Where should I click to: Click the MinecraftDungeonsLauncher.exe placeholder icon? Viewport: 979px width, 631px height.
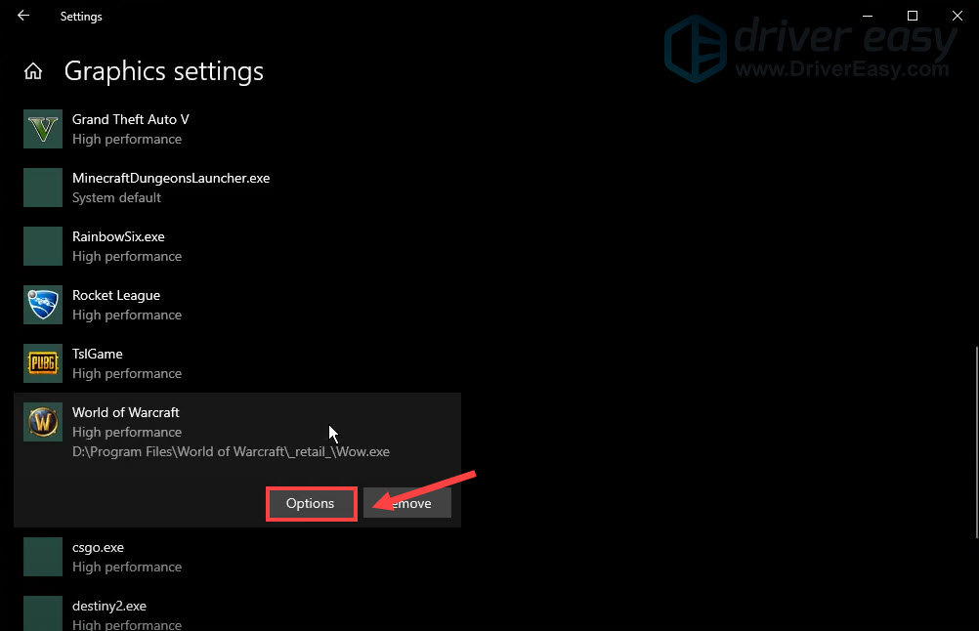tap(42, 188)
